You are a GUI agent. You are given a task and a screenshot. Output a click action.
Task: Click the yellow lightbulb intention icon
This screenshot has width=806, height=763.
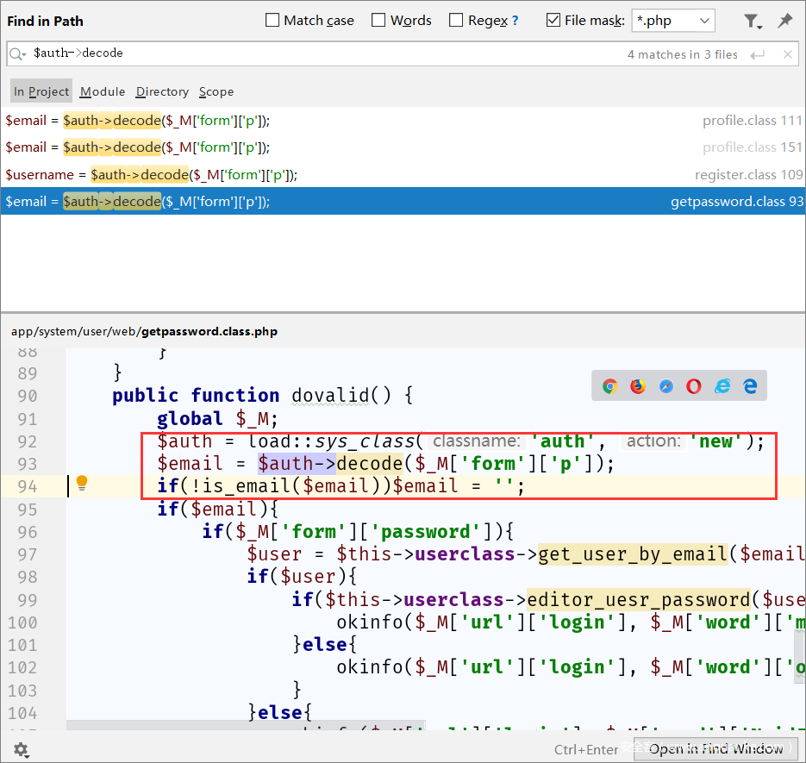pos(82,483)
